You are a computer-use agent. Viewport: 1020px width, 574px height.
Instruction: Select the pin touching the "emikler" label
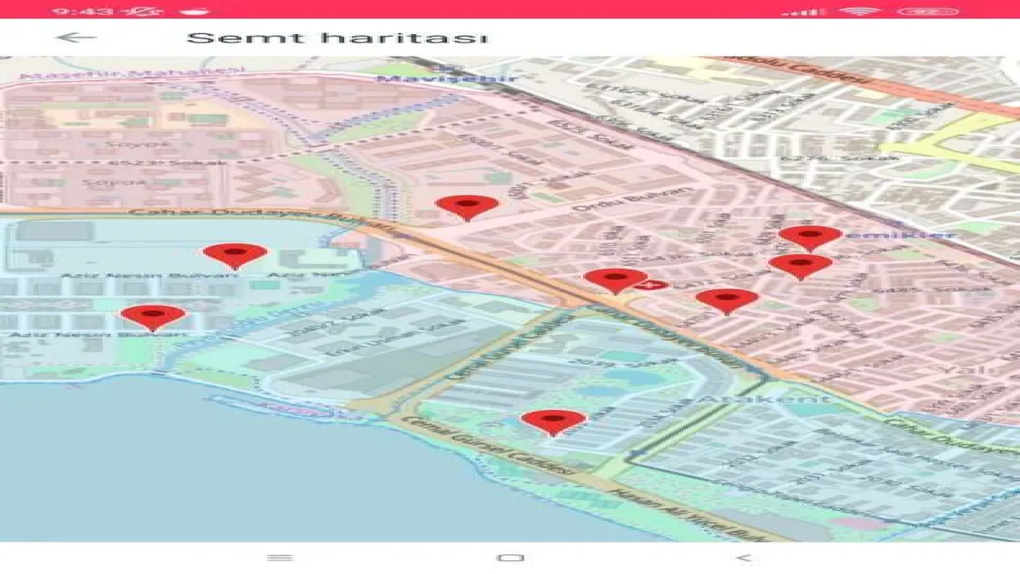(809, 236)
